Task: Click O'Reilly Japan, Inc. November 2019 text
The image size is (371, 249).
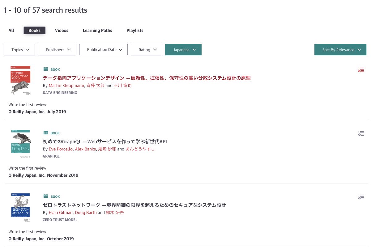Action: (43, 175)
